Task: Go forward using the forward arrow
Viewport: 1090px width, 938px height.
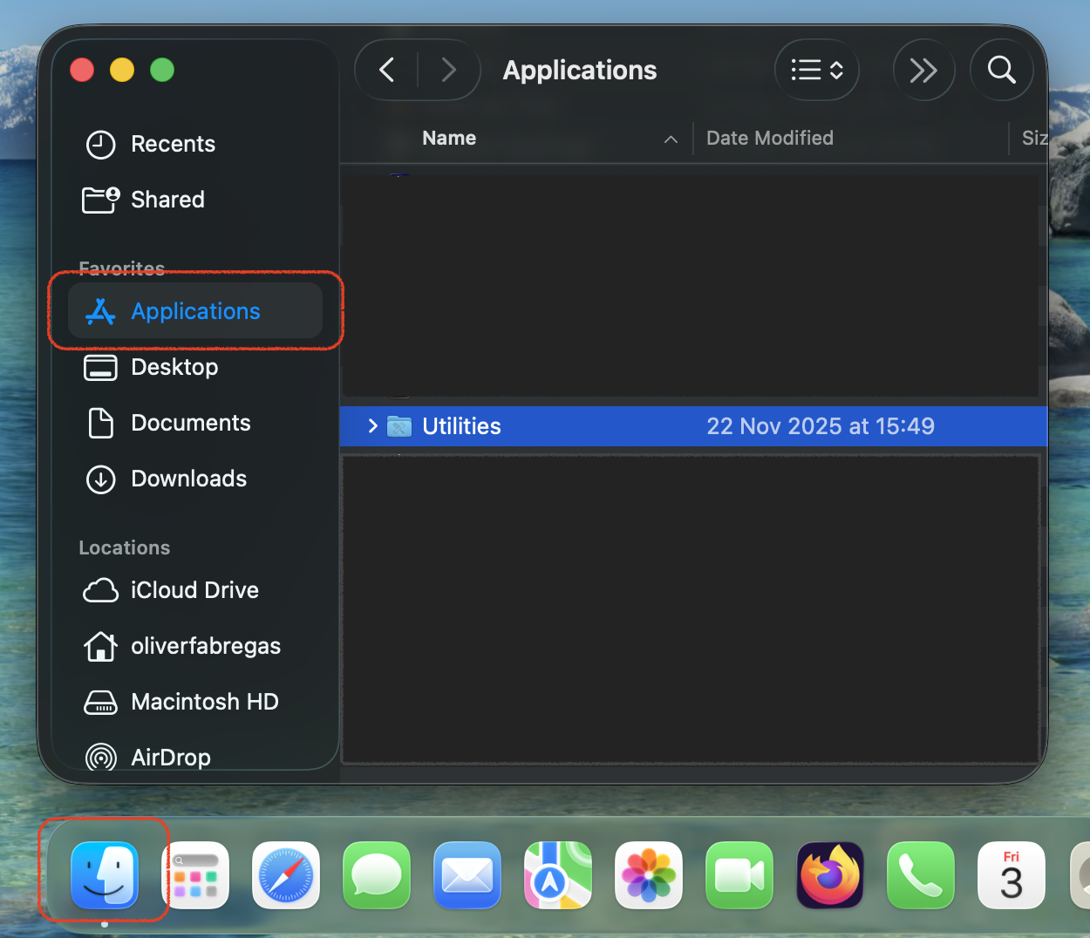Action: tap(449, 70)
